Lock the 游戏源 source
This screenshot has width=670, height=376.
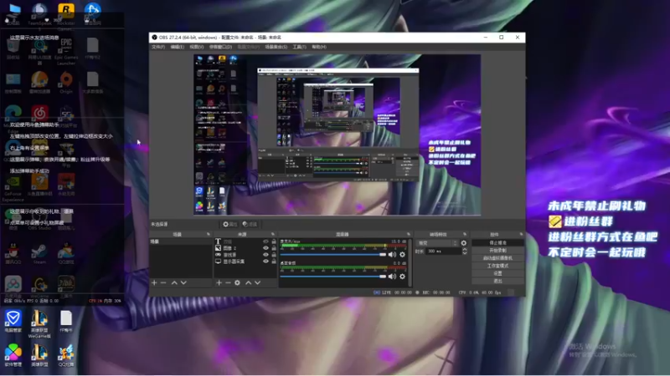274,255
